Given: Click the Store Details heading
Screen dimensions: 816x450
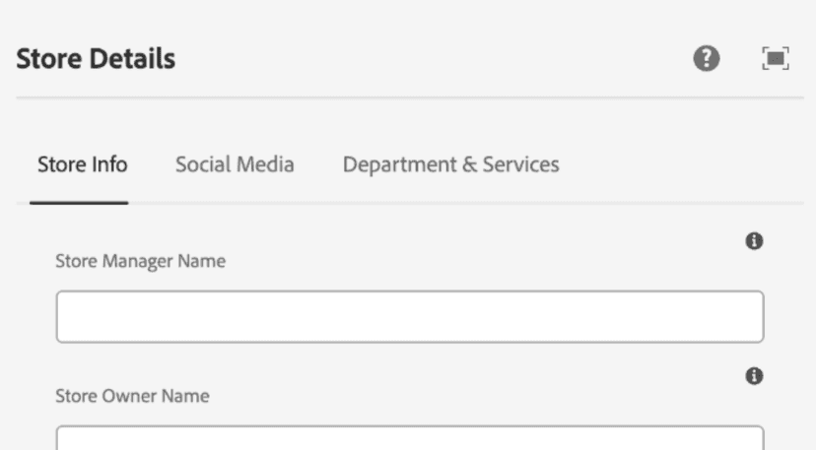Looking at the screenshot, I should tap(96, 59).
